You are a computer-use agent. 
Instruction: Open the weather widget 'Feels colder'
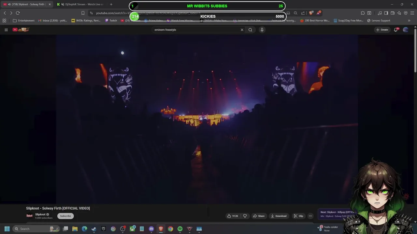328,228
